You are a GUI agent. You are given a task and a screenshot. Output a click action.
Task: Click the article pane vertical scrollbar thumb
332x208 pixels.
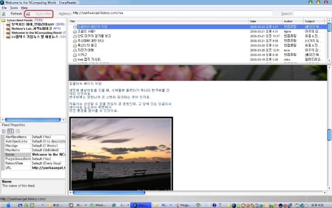tap(329, 135)
